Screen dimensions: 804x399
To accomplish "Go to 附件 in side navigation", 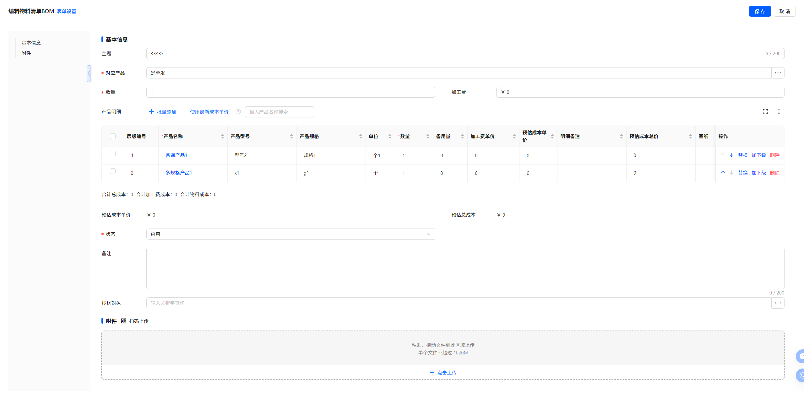I will click(26, 53).
